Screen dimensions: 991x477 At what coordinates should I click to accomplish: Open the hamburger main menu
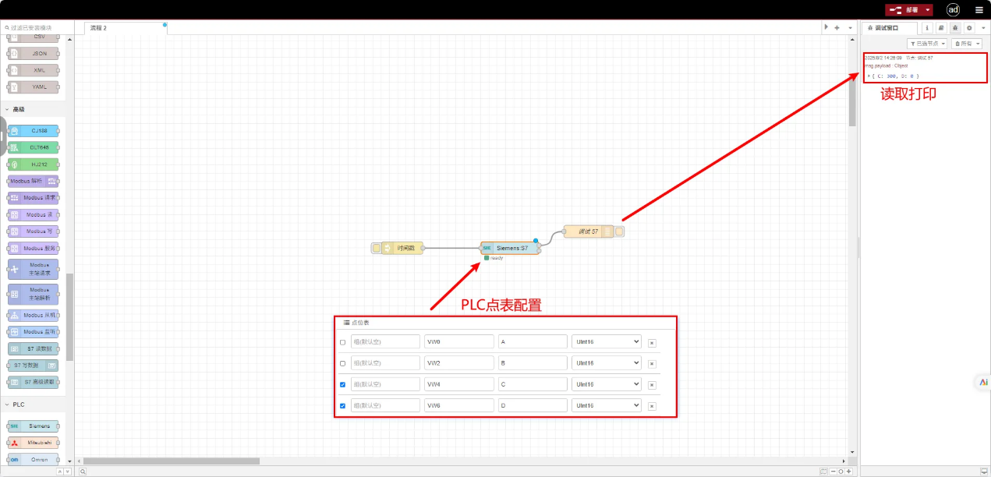tap(979, 10)
